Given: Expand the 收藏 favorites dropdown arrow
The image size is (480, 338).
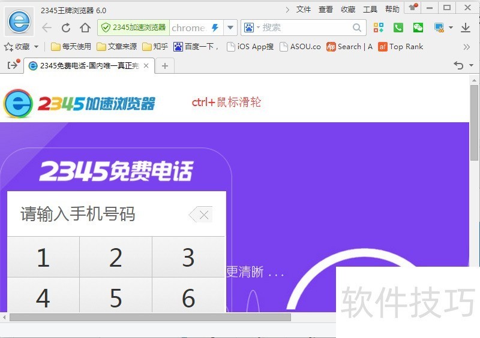Looking at the screenshot, I should tap(36, 47).
